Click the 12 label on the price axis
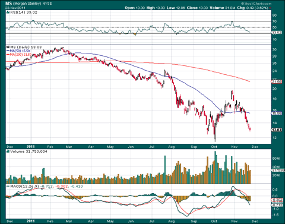285x224 pixels. coord(275,138)
